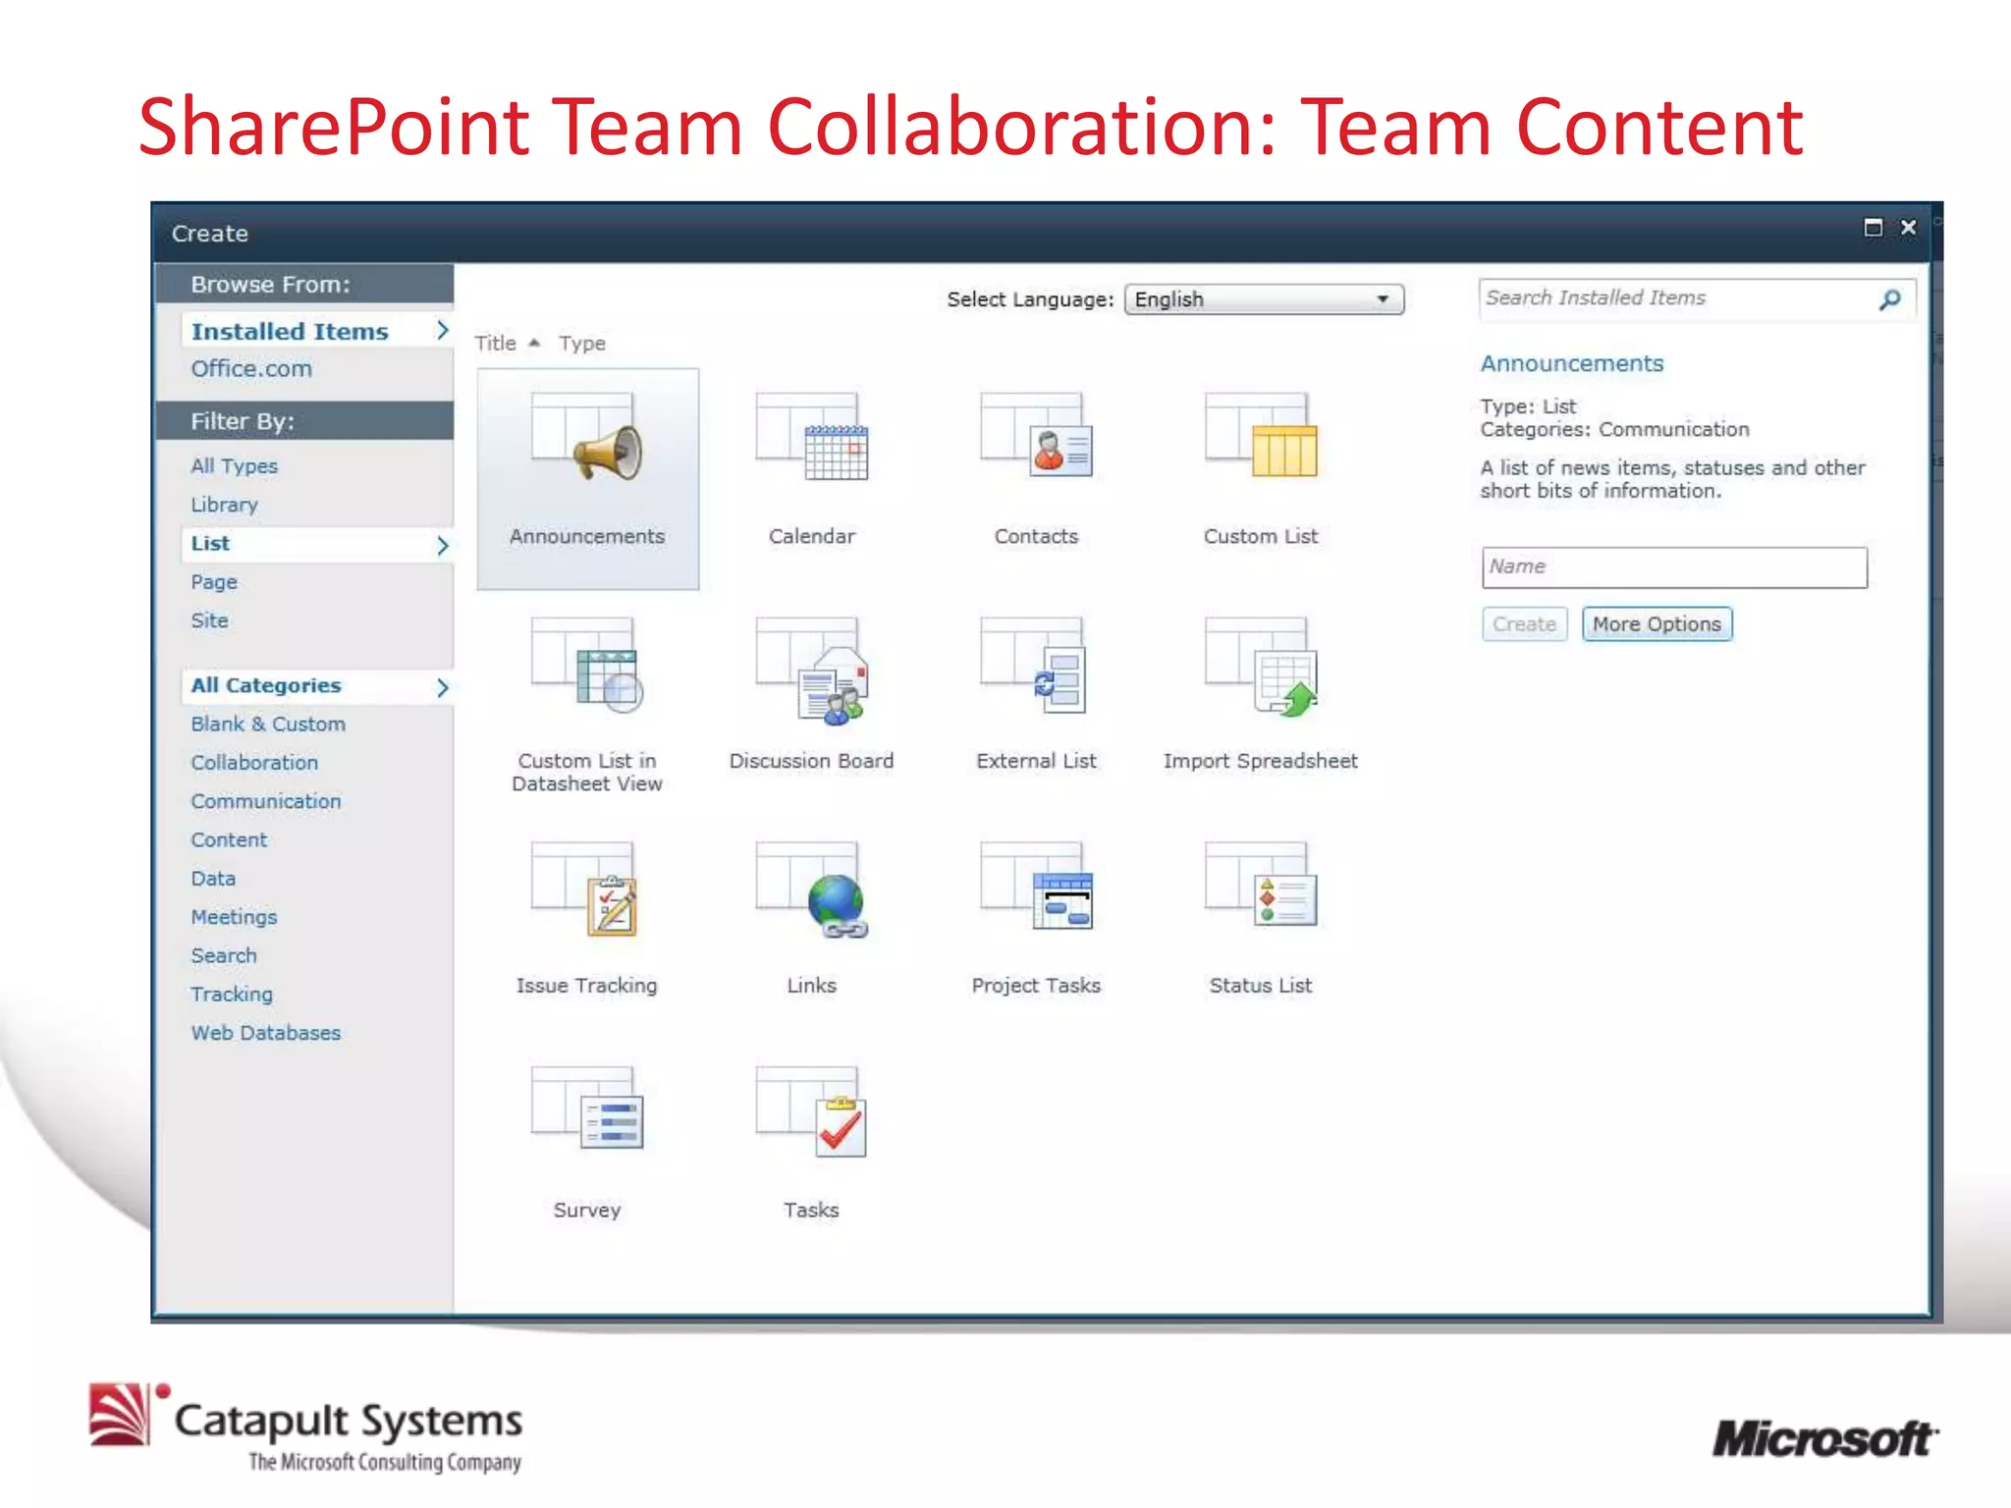Filter by Data category
Image resolution: width=2011 pixels, height=1508 pixels.
pyautogui.click(x=213, y=879)
